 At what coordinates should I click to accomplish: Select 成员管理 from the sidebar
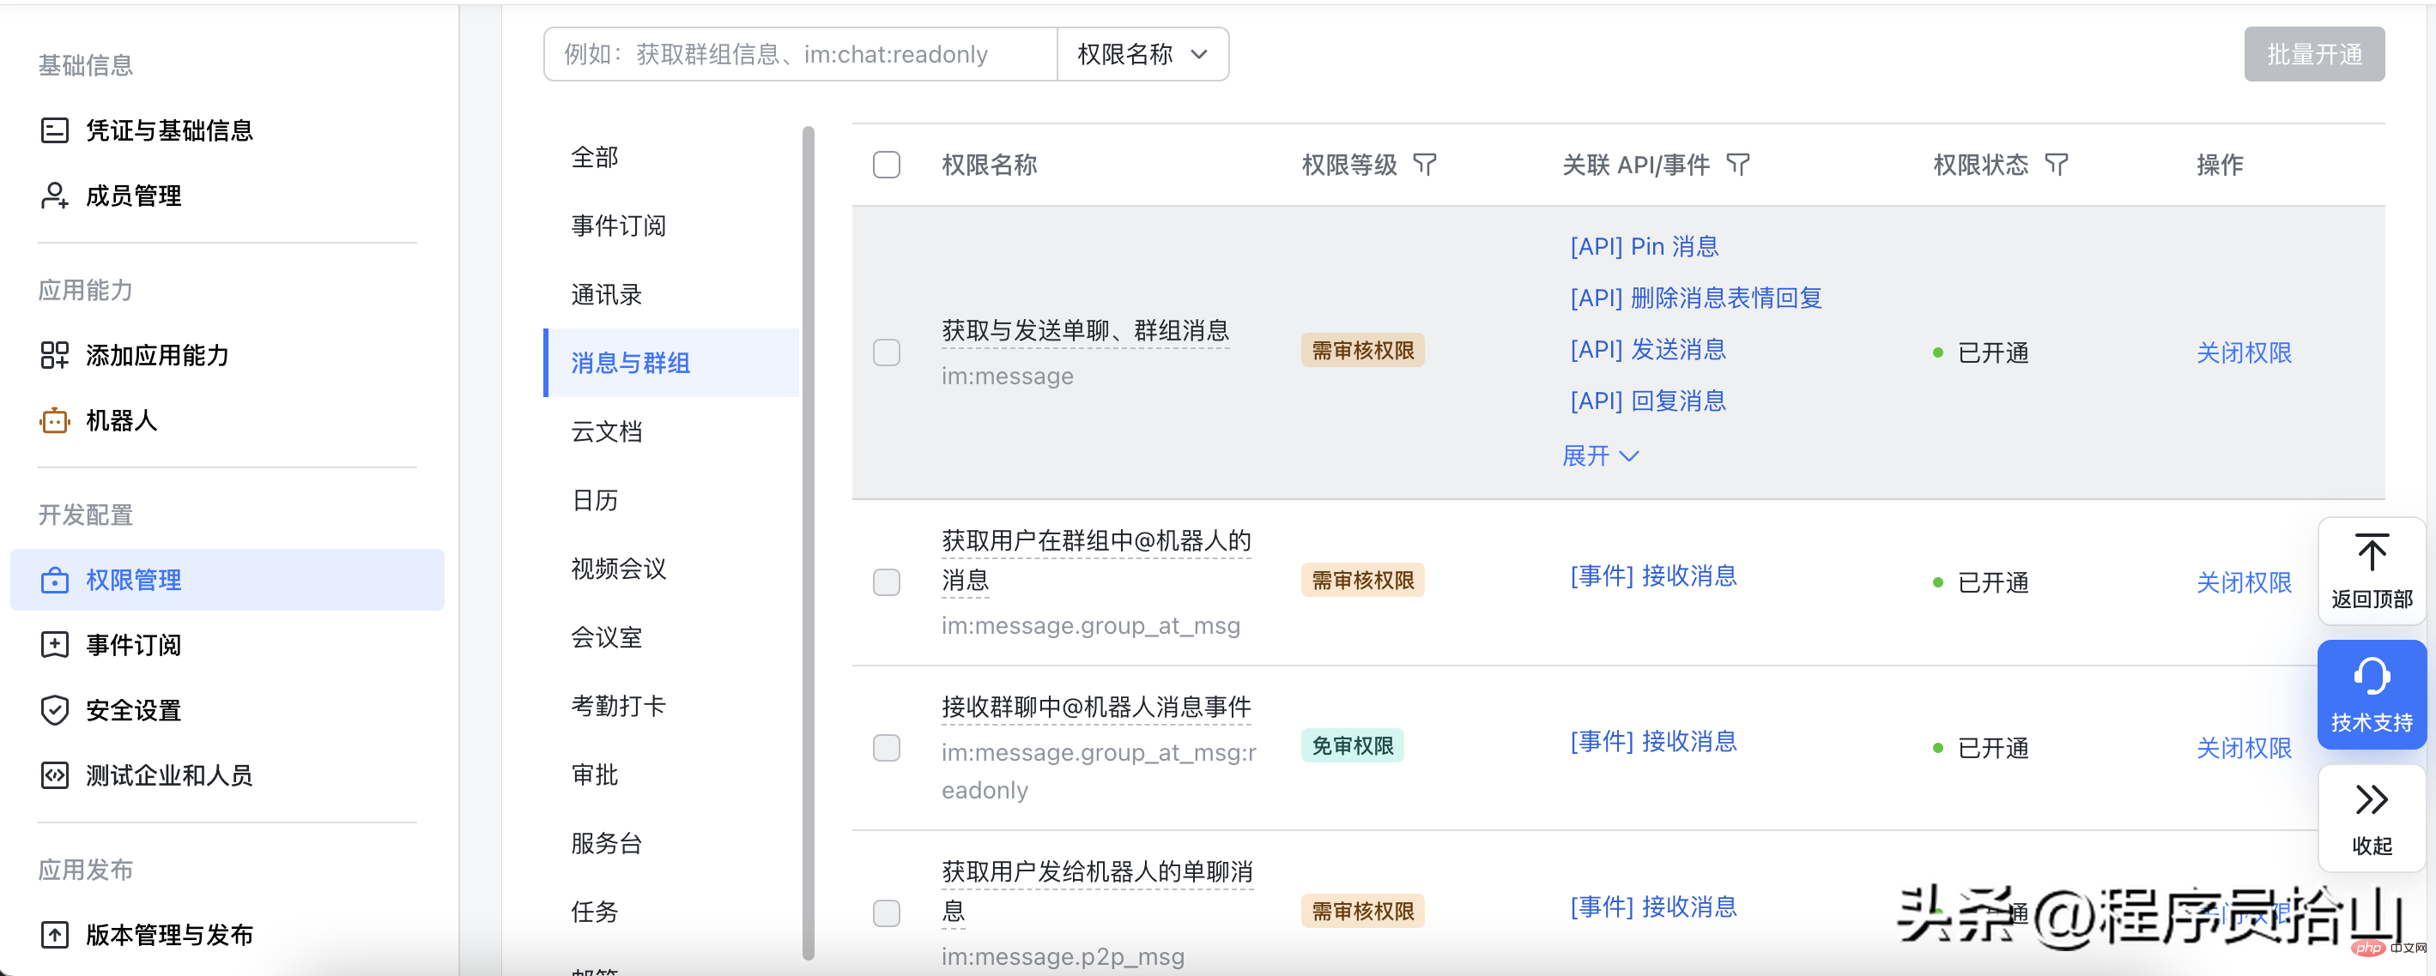tap(132, 196)
